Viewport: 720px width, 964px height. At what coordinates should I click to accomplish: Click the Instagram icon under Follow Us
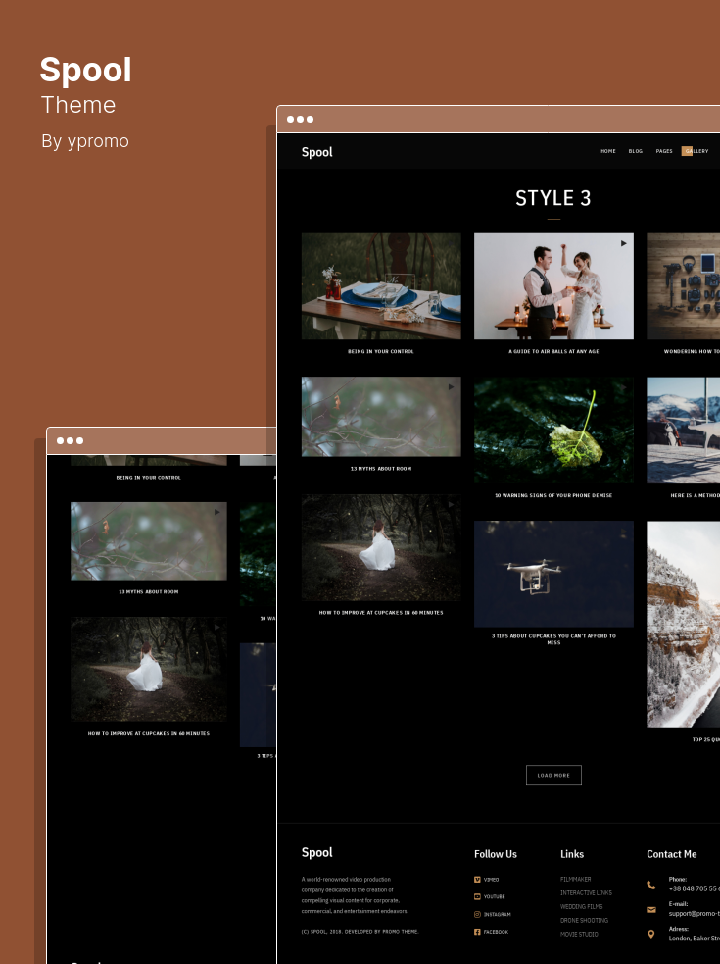[477, 915]
